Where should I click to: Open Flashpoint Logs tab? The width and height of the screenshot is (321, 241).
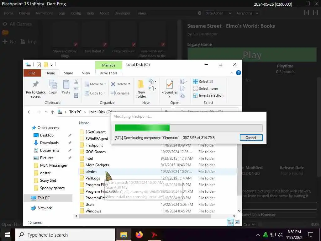coord(62,13)
